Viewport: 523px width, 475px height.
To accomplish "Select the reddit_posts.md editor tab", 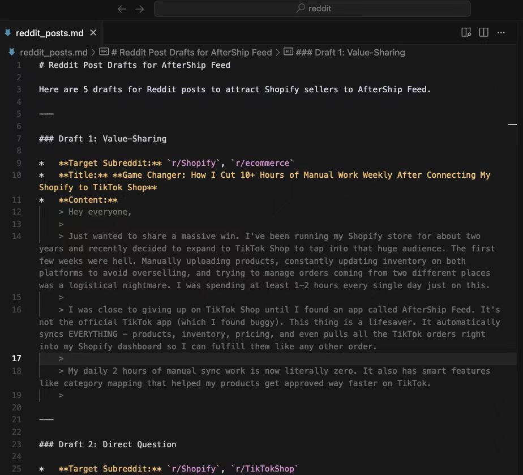I will click(x=52, y=33).
